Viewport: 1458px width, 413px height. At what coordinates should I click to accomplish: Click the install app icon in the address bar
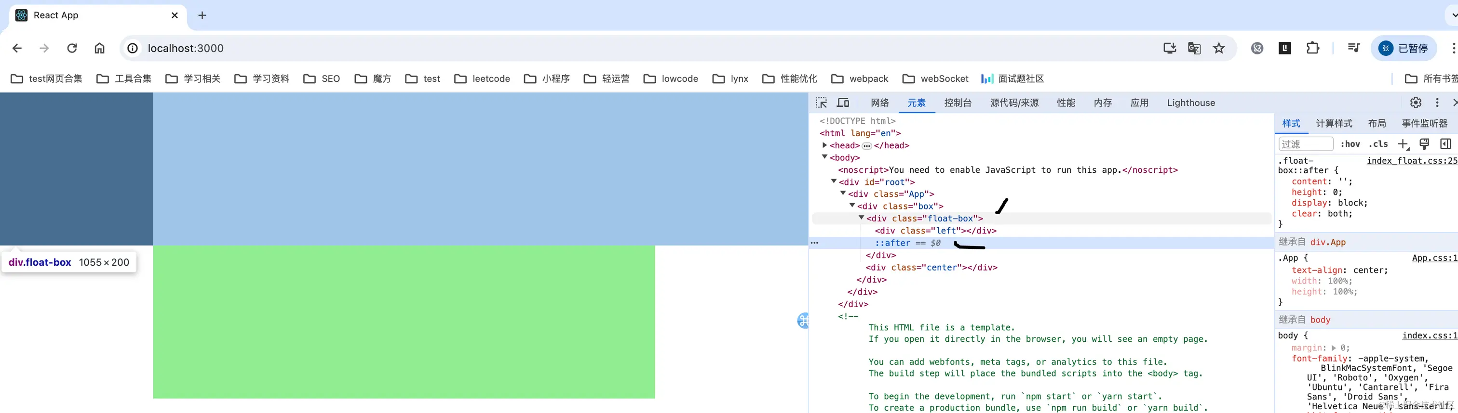(x=1169, y=49)
